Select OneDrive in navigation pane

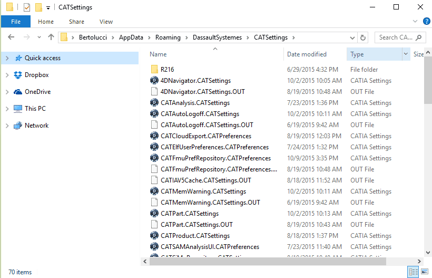pos(38,92)
